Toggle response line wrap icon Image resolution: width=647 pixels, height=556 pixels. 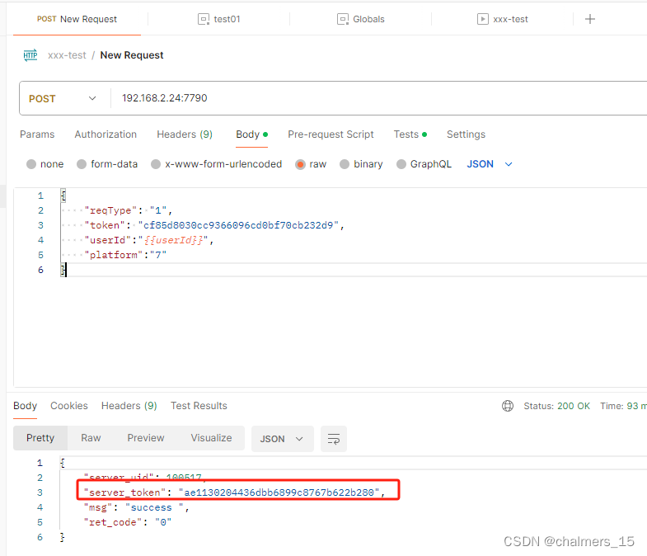(x=334, y=439)
